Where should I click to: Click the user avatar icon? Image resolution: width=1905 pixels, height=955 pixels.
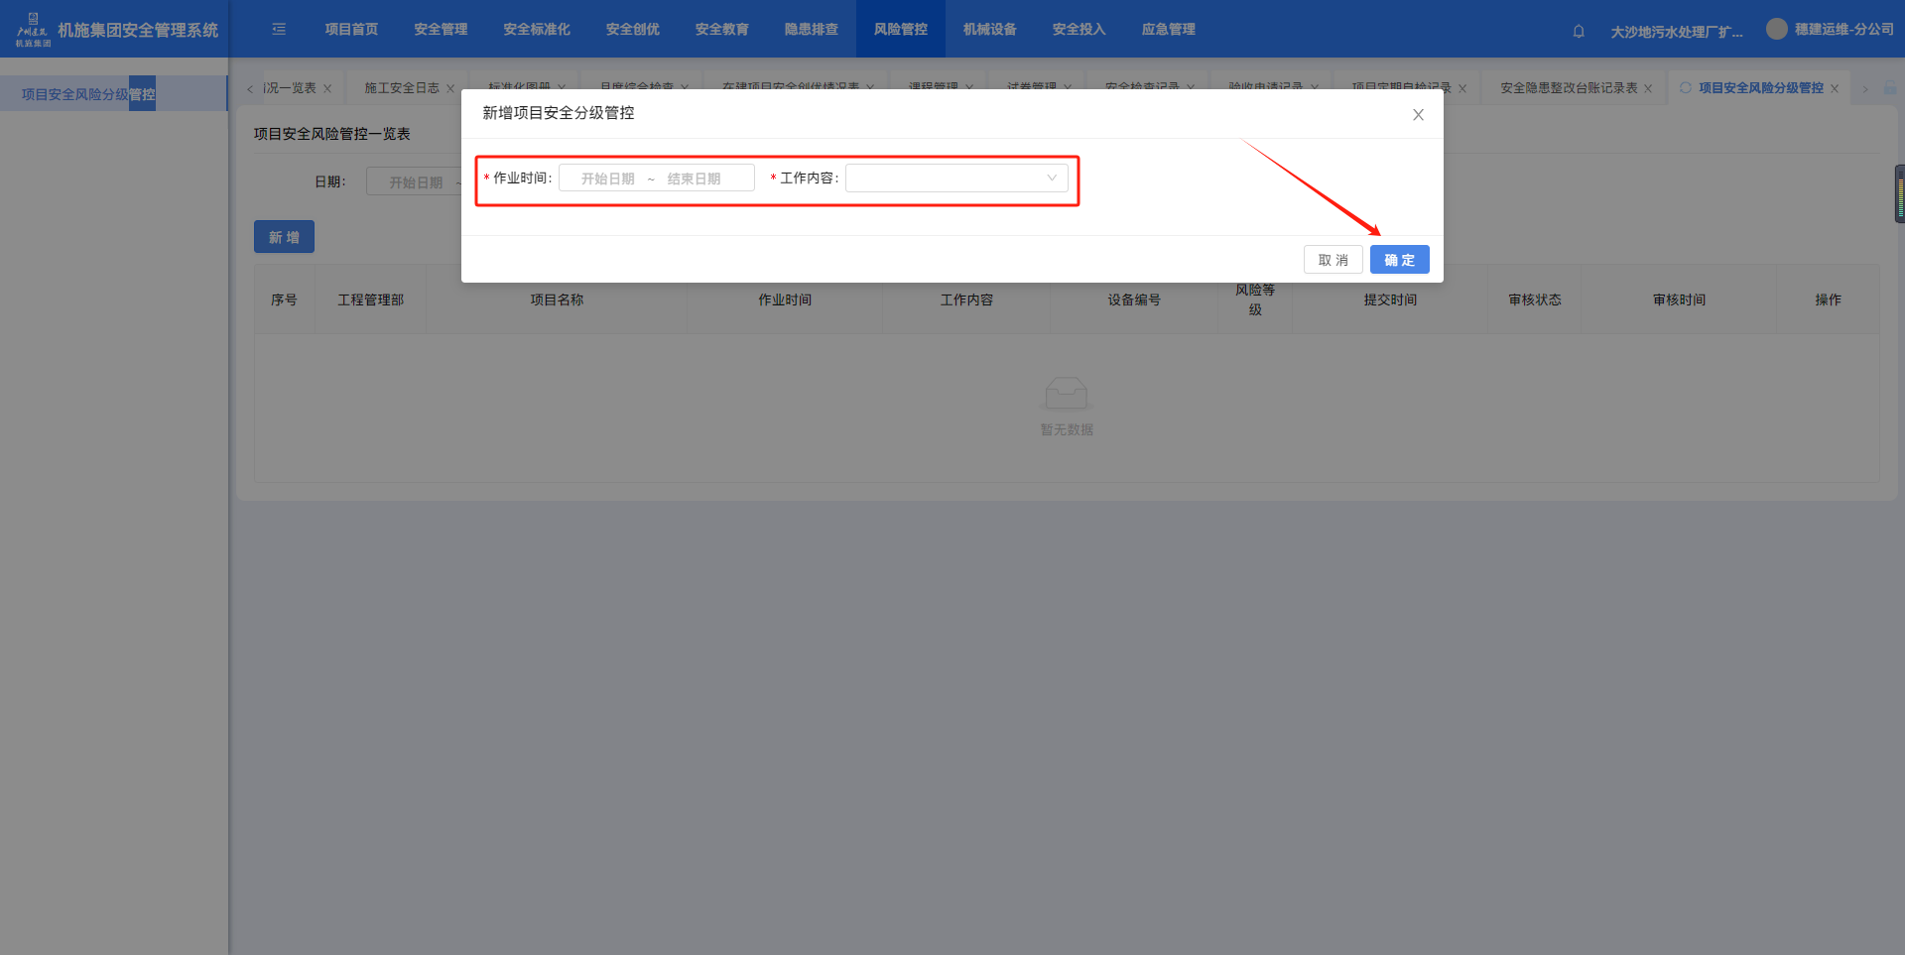(x=1776, y=30)
